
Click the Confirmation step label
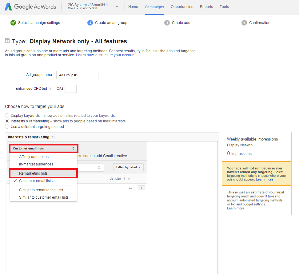click(x=260, y=23)
